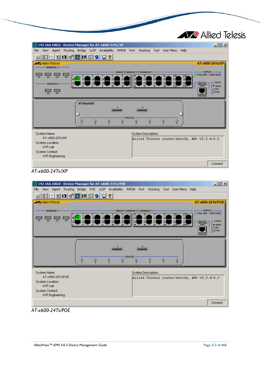Image resolution: width=261 pixels, height=370 pixels.
Task: Open the Tool menu in the POE window
Action: [x=166, y=189]
